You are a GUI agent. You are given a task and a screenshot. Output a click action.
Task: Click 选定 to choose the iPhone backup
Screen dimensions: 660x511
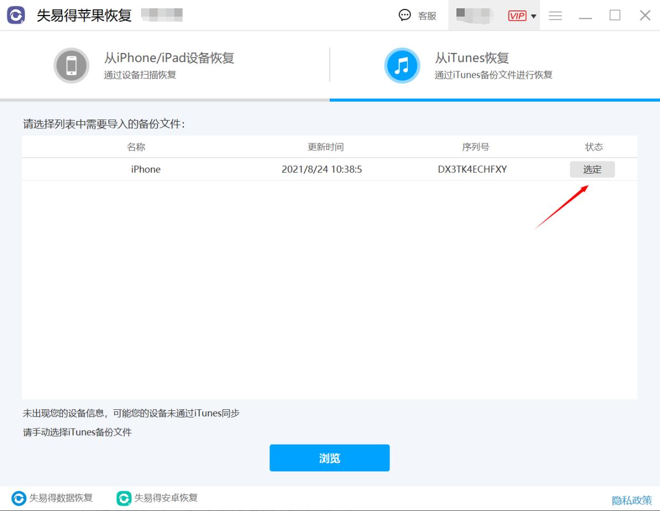tap(593, 169)
